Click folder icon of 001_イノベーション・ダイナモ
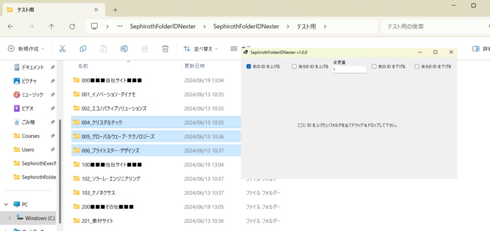Viewport: 490px width, 231px height. point(77,94)
